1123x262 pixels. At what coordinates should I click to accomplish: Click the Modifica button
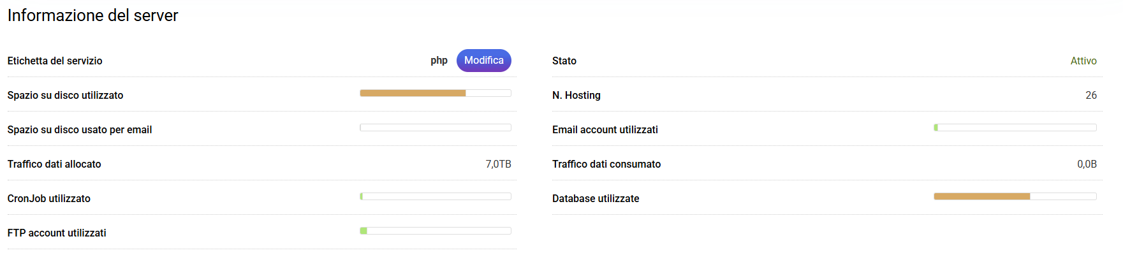pyautogui.click(x=483, y=61)
